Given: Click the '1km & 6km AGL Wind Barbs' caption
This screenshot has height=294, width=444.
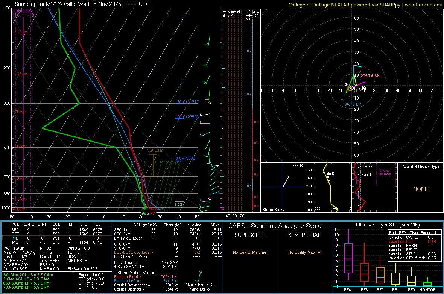Looking at the screenshot, I should pos(200,287).
